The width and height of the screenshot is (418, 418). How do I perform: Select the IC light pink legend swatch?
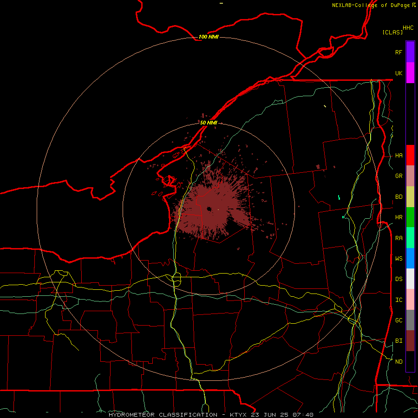[410, 300]
